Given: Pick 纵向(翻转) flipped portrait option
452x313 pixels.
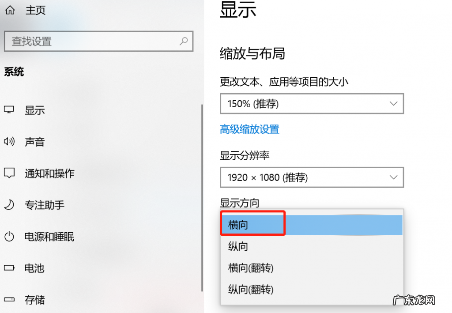Looking at the screenshot, I should coord(251,290).
